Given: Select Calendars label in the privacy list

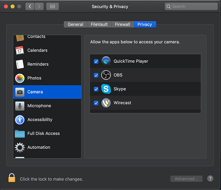Looking at the screenshot, I should tap(37, 50).
